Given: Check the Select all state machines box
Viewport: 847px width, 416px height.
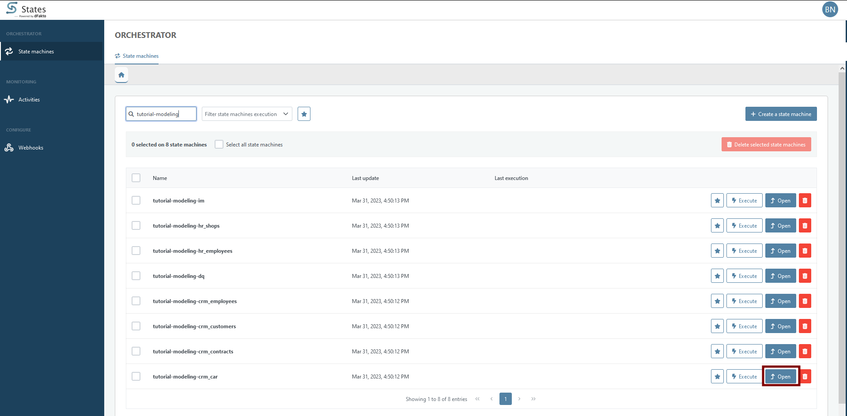Looking at the screenshot, I should 219,145.
